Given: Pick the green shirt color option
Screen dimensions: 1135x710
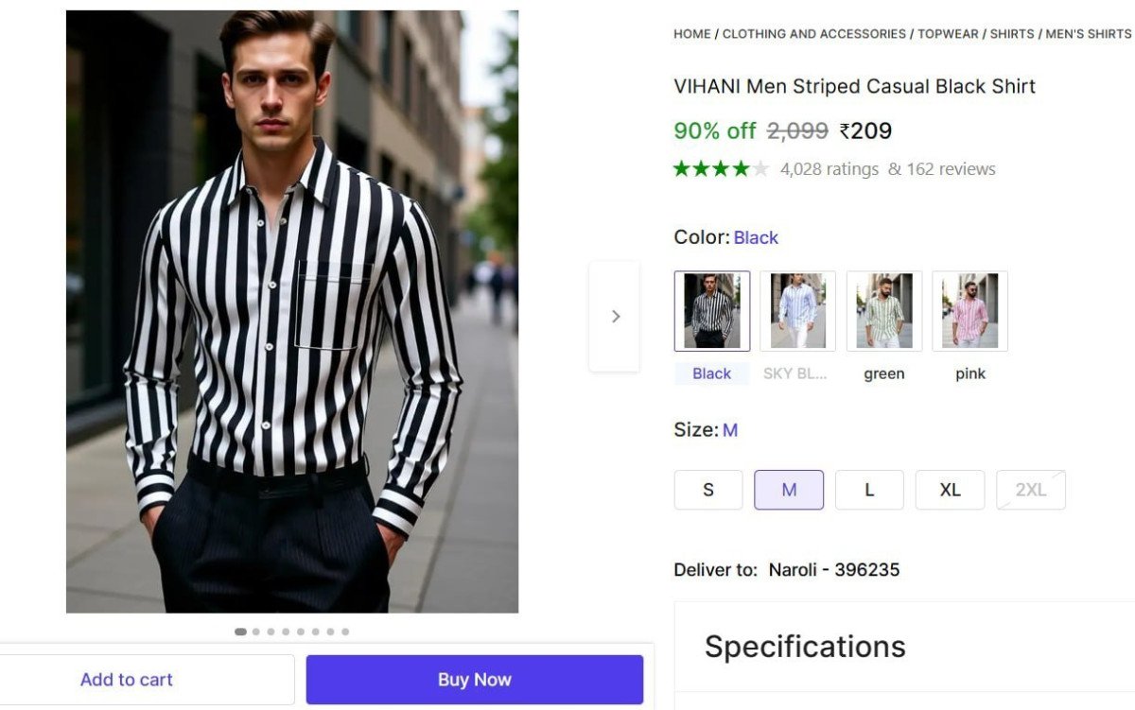Looking at the screenshot, I should tap(883, 311).
